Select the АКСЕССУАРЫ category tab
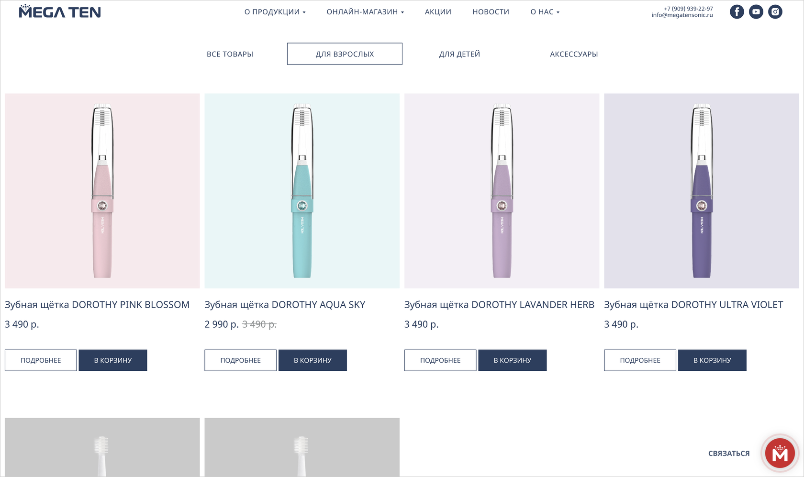The height and width of the screenshot is (477, 804). tap(574, 54)
